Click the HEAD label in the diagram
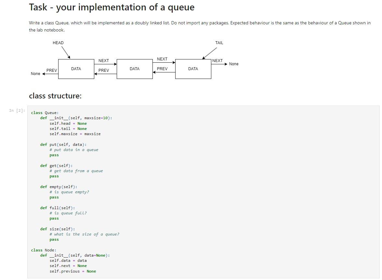The width and height of the screenshot is (382, 280). tap(58, 43)
